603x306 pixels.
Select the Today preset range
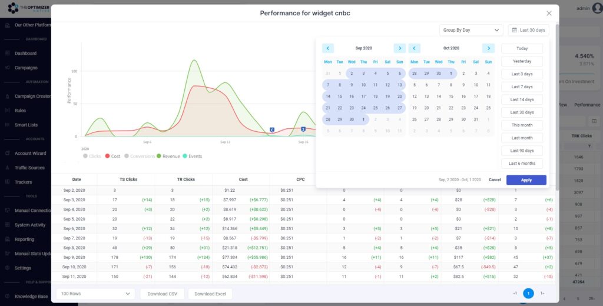[x=522, y=48]
